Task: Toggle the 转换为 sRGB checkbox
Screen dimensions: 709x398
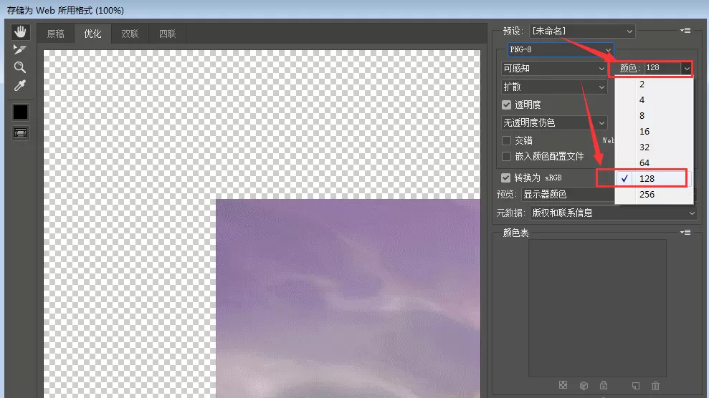Action: pyautogui.click(x=505, y=178)
